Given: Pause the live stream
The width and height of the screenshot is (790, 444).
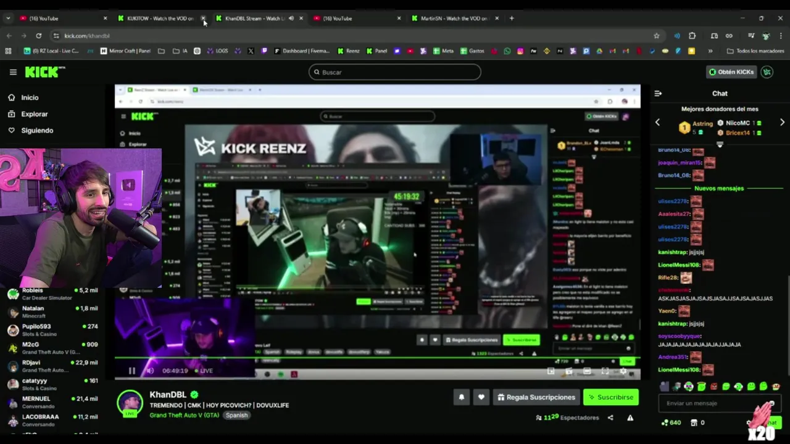Looking at the screenshot, I should click(x=131, y=371).
